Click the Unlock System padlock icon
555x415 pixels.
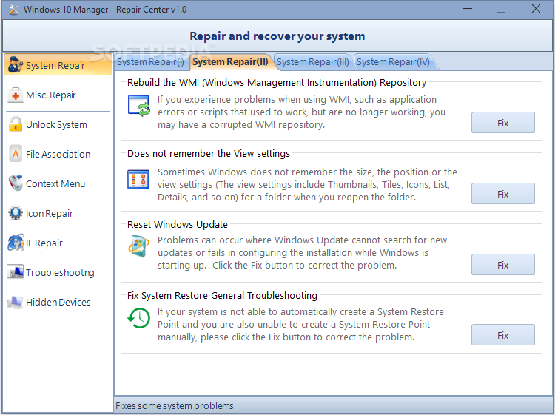tap(16, 124)
